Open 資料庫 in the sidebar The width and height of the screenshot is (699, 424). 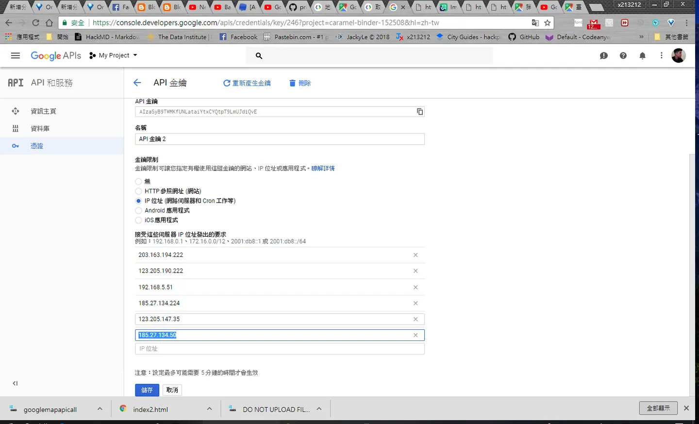pos(40,129)
